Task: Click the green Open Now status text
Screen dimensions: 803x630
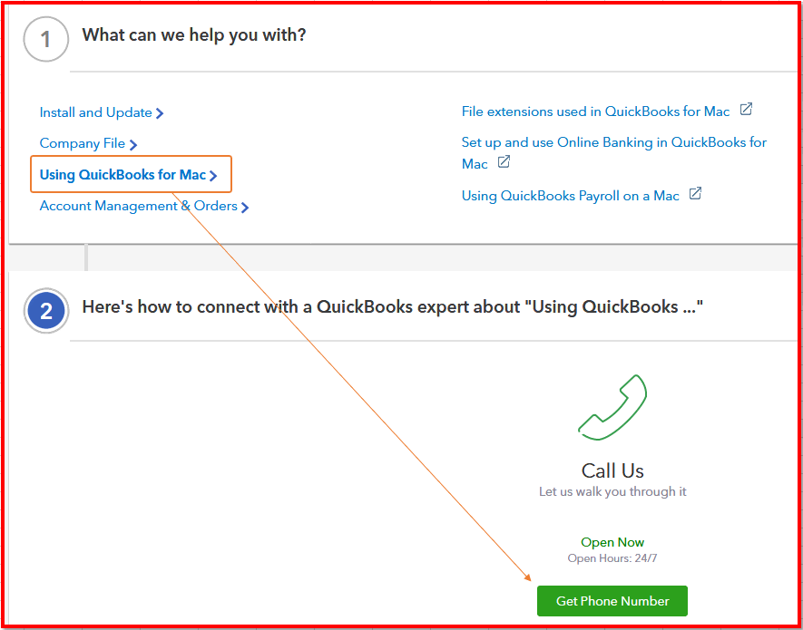Action: pos(612,542)
